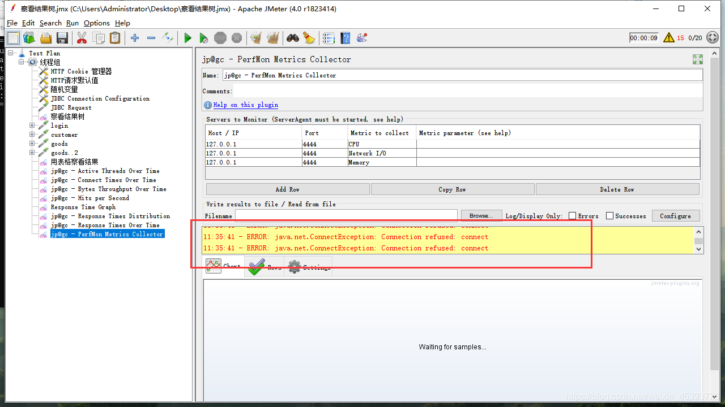Expand the login tree node
This screenshot has width=725, height=407.
(x=32, y=125)
